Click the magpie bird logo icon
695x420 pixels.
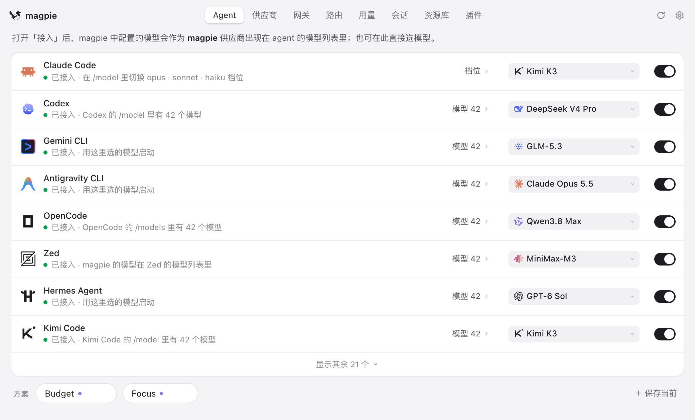click(x=15, y=15)
